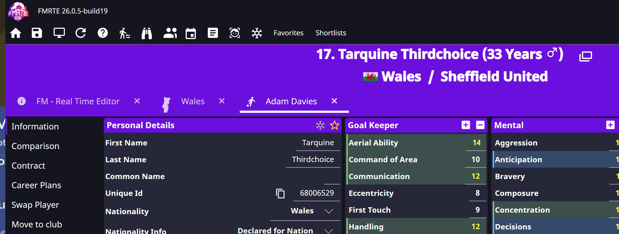Click the Composure attribute label
This screenshot has width=619, height=234.
click(517, 193)
